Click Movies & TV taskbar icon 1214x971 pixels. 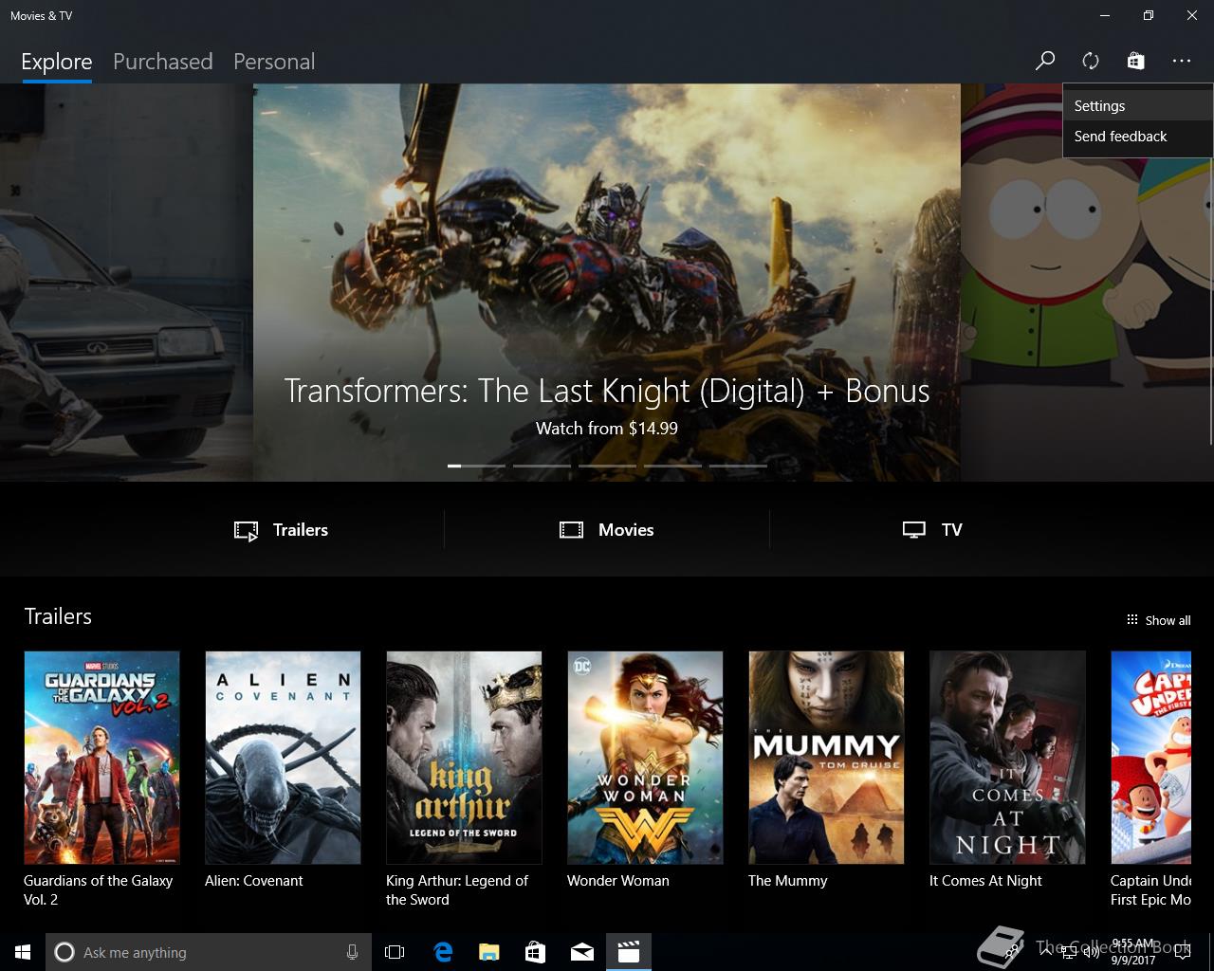point(628,952)
